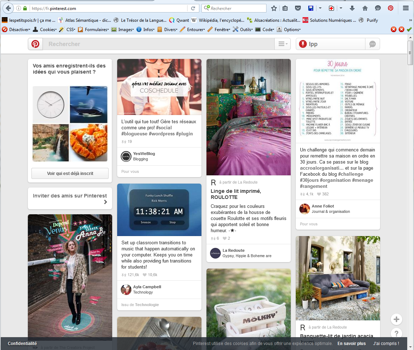
Task: Open the Wikipédia bookmark
Action: (x=218, y=20)
